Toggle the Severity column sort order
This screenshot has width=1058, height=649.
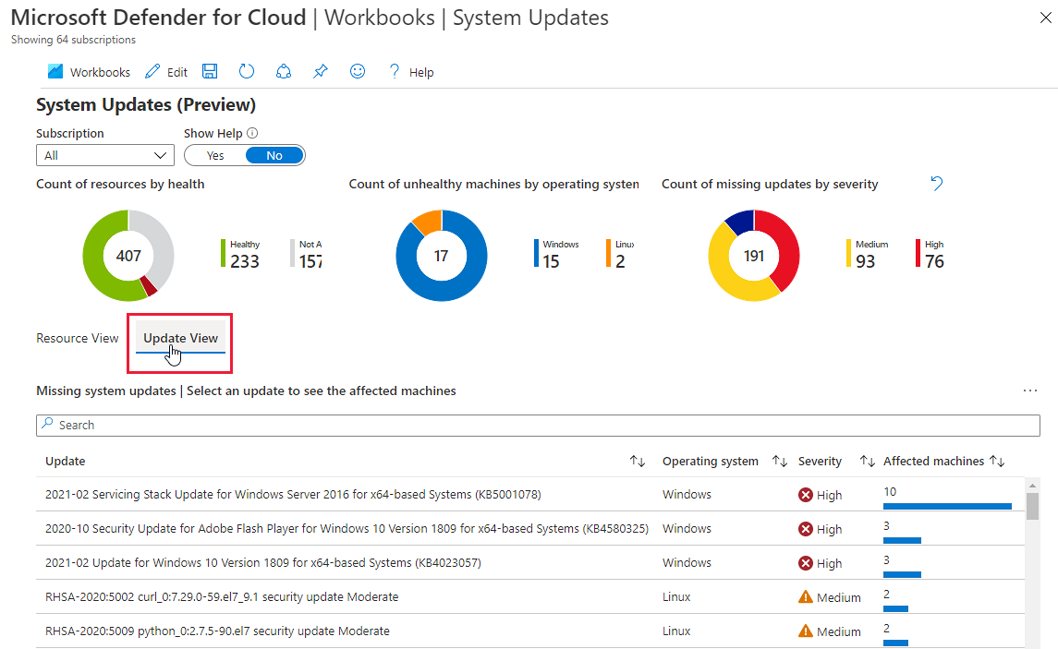coord(867,461)
